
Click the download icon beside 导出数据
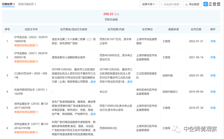click(186, 4)
